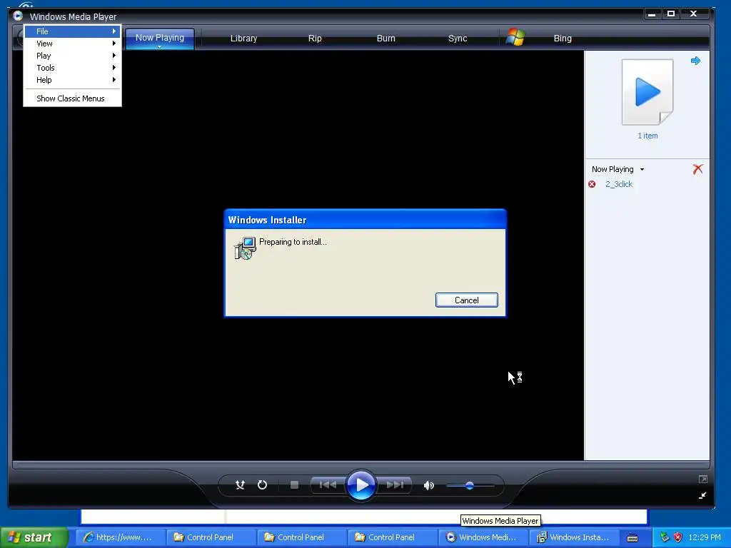Click the playlist thumbnail with play symbol
The height and width of the screenshot is (548, 731).
[x=647, y=92]
